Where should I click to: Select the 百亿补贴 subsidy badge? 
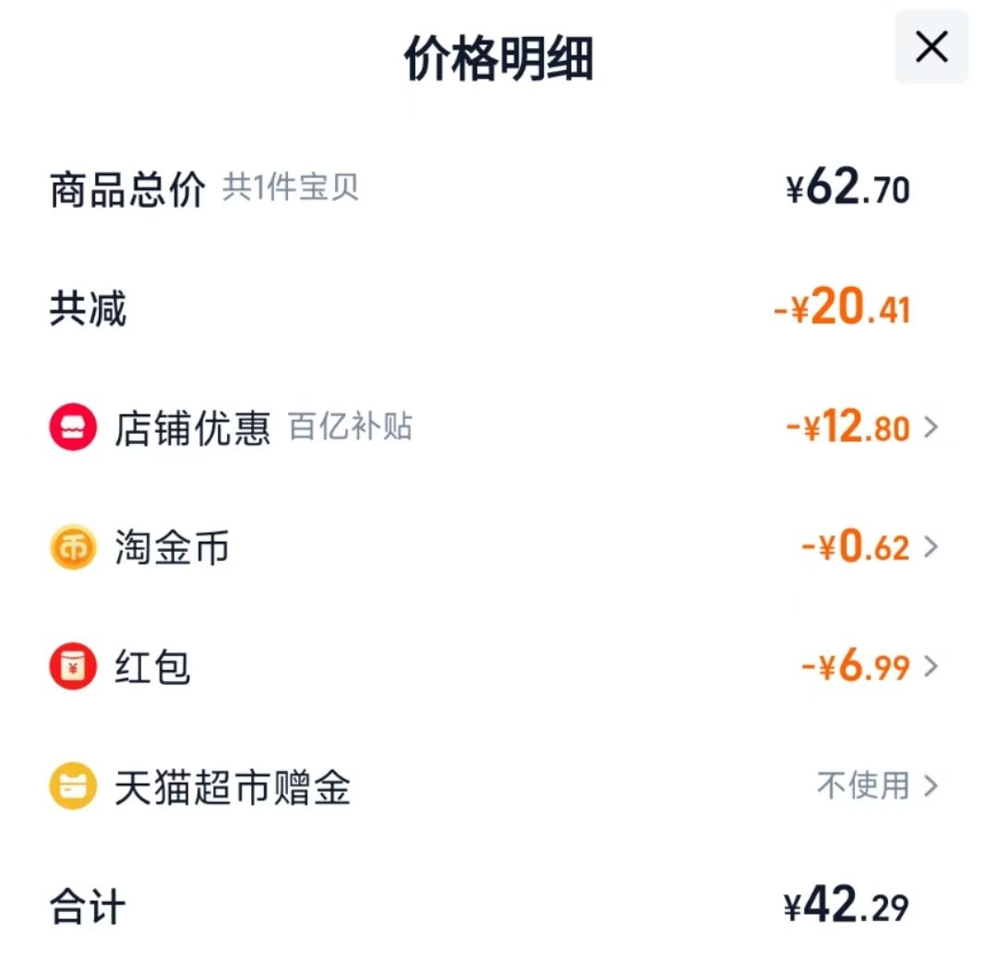click(x=351, y=426)
